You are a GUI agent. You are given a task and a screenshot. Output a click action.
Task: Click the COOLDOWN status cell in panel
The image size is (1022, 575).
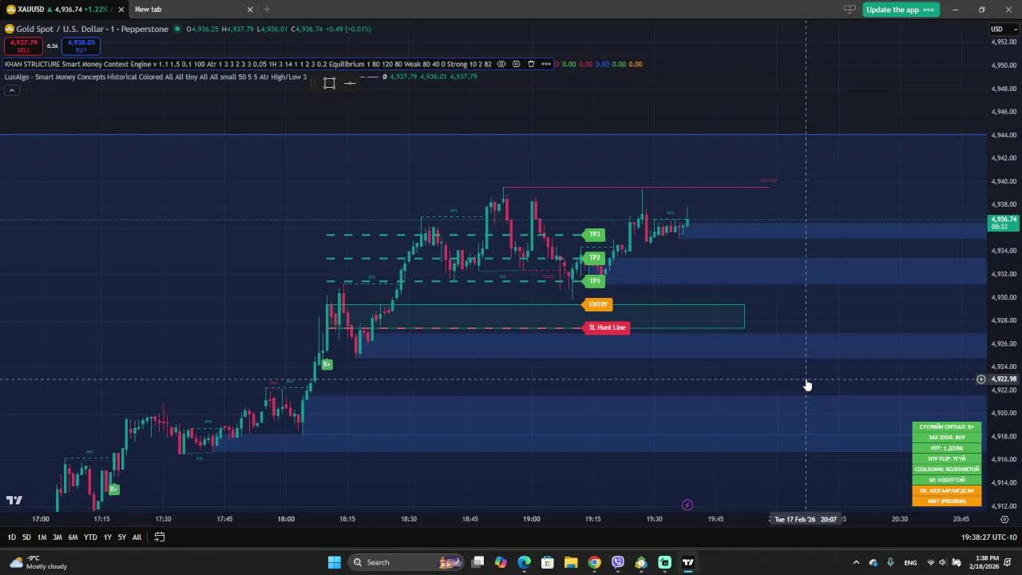(x=947, y=470)
